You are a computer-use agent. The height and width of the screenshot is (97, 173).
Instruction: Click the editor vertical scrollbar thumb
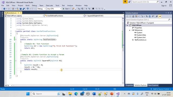(x=123, y=36)
